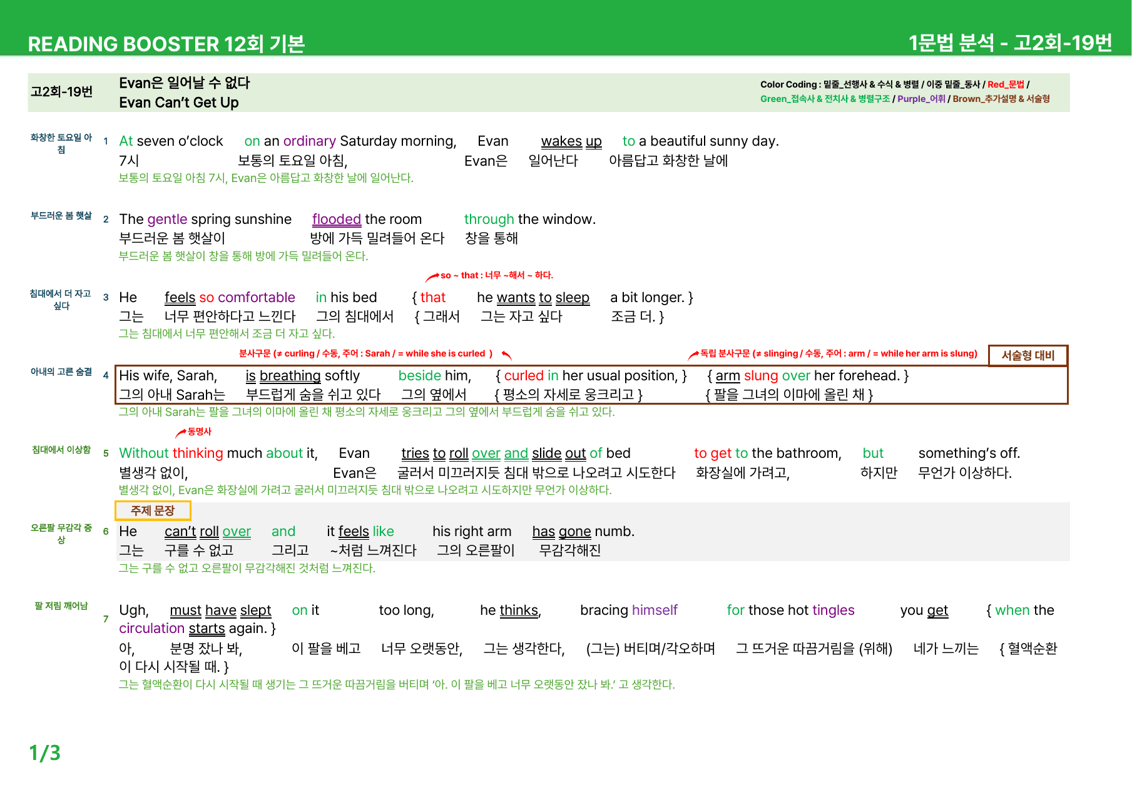Viewport: 1132px width, 800px height.
Task: Click the red word 'curled' in sentence 4
Action: [524, 376]
